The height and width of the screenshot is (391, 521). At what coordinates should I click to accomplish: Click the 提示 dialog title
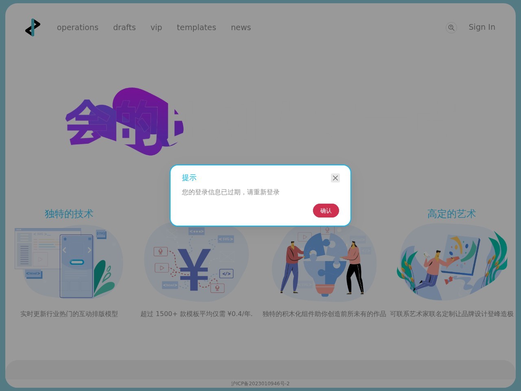tap(189, 178)
